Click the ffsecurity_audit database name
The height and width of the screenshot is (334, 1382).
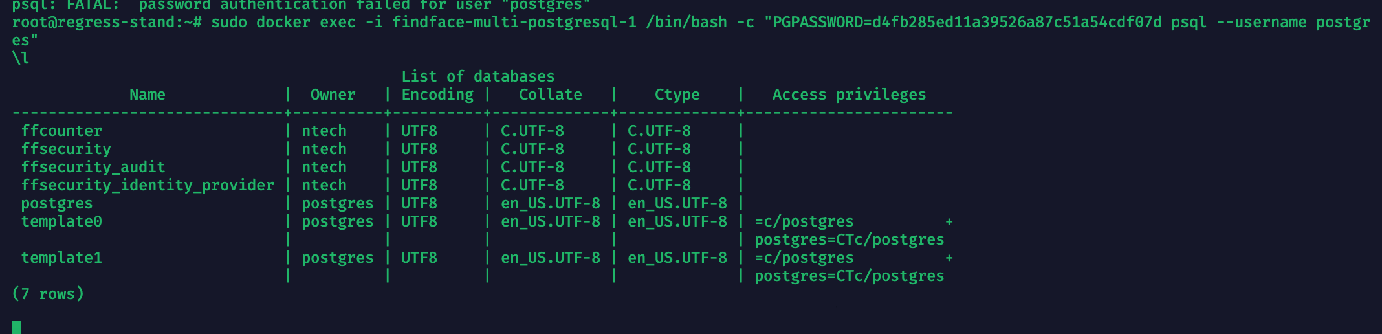[x=93, y=167]
